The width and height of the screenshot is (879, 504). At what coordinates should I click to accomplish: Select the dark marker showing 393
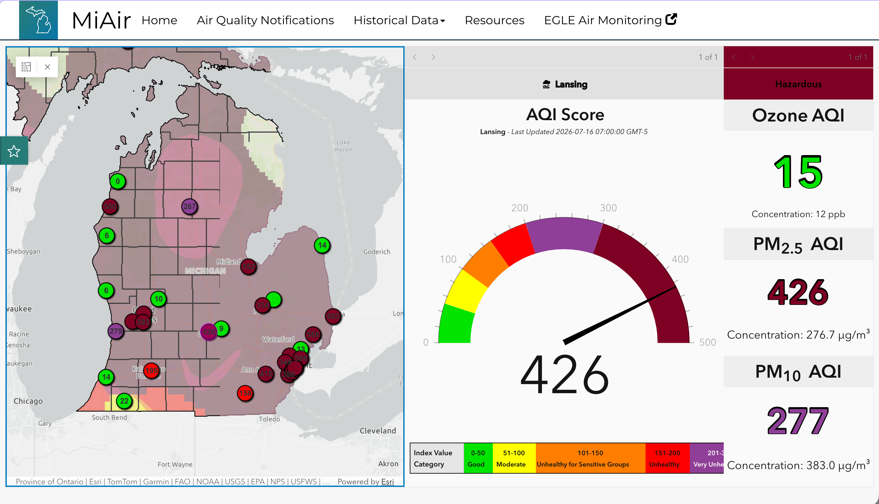pyautogui.click(x=143, y=322)
